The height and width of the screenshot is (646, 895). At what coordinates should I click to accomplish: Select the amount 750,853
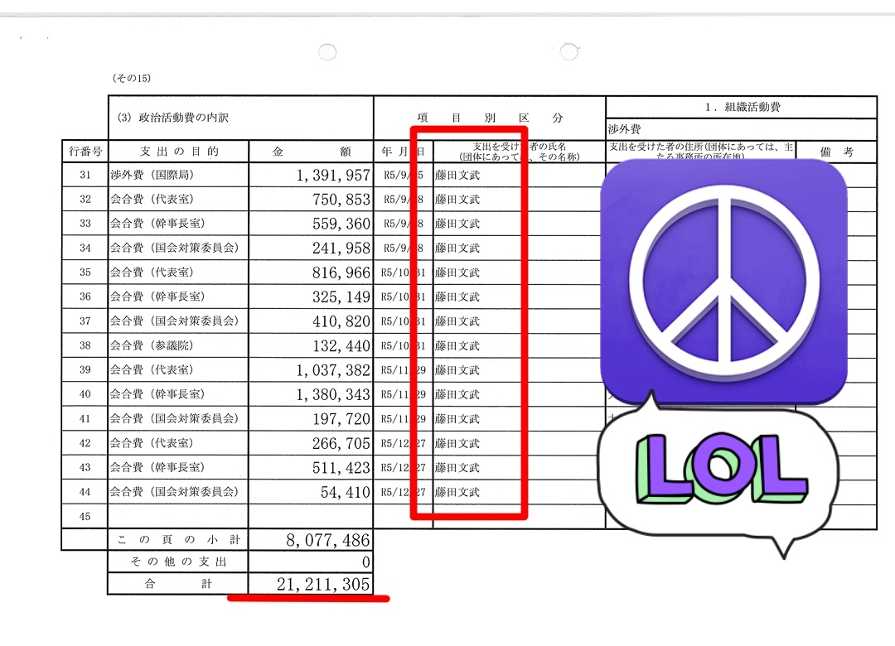(341, 199)
